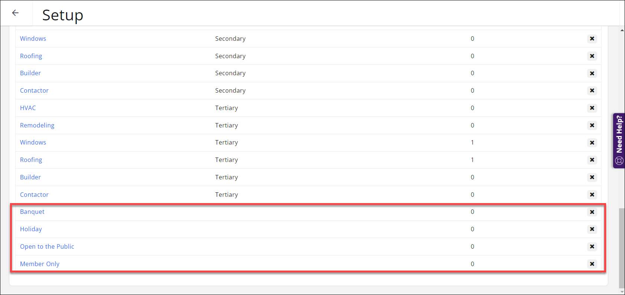Open the Member Only link

pos(40,264)
